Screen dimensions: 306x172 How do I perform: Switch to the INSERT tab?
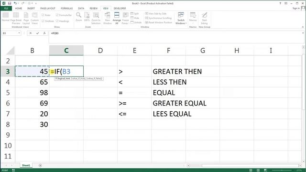tap(31, 9)
